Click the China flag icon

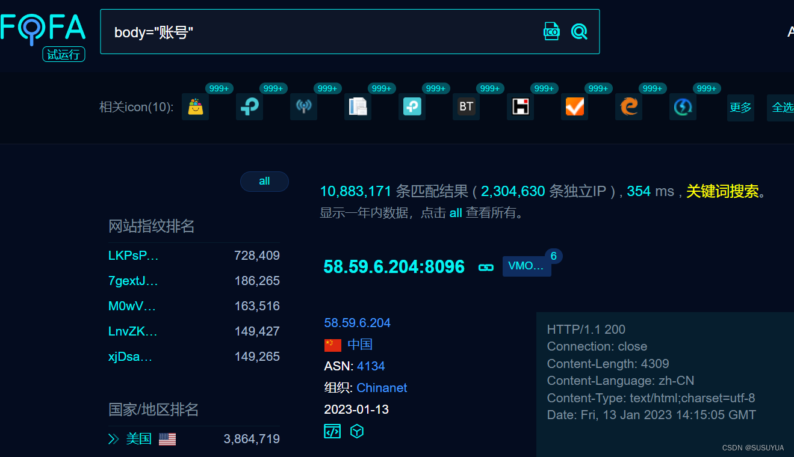tap(333, 345)
